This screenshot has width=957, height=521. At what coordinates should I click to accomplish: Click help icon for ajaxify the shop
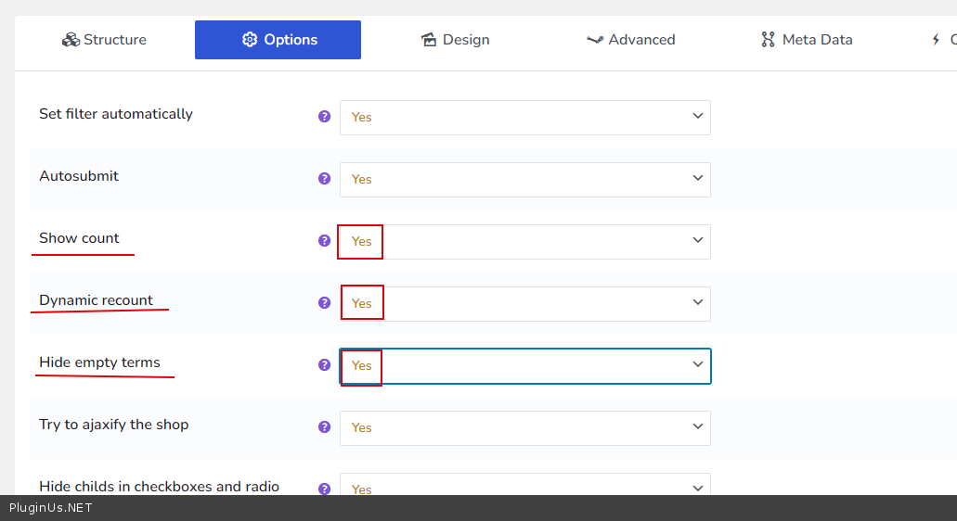click(x=324, y=427)
